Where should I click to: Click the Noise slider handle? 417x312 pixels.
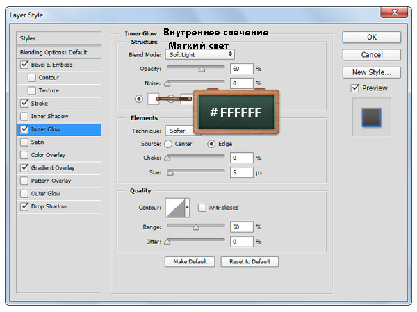click(167, 84)
